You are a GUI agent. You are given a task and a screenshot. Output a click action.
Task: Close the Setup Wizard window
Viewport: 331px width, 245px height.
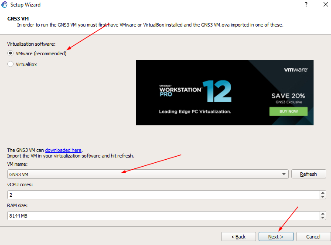(x=326, y=4)
